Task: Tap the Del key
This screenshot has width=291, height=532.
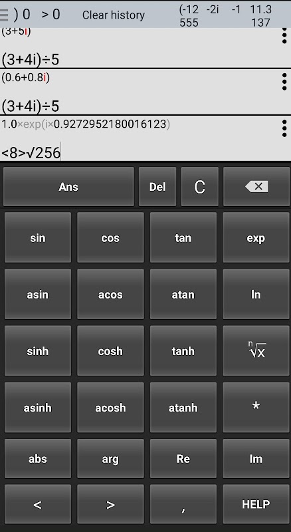Action: pos(157,187)
